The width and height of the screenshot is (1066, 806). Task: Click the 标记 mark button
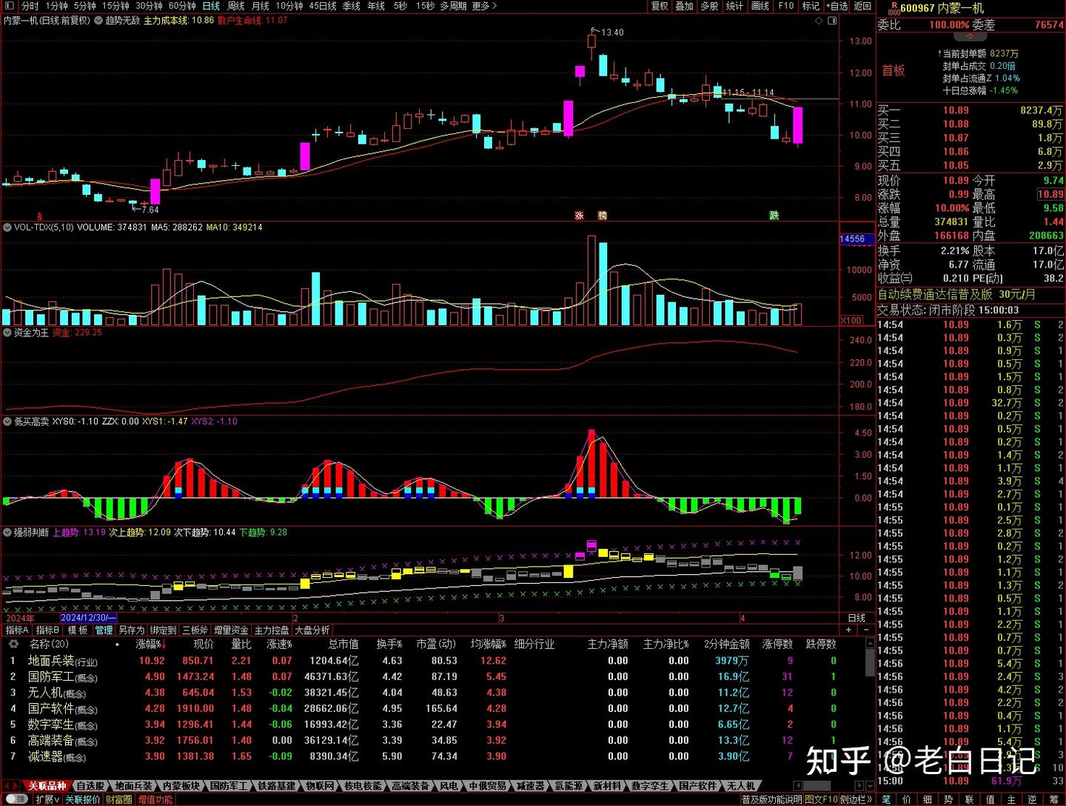pos(811,6)
